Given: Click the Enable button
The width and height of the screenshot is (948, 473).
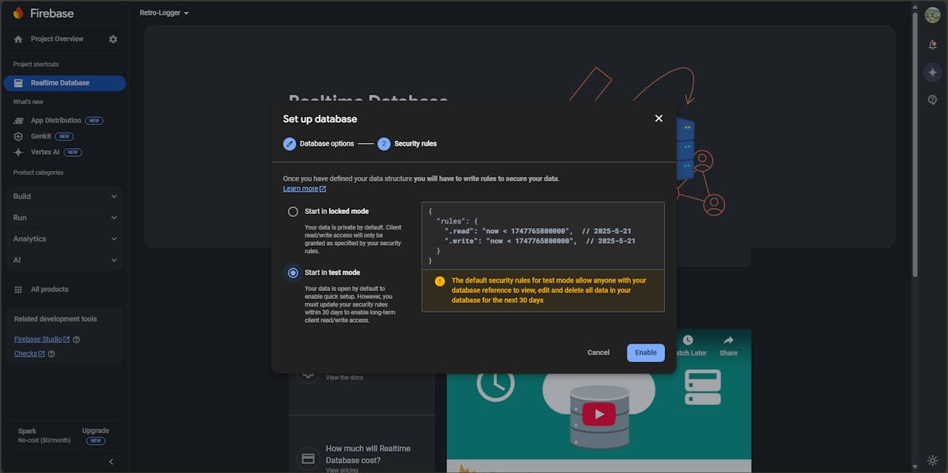Looking at the screenshot, I should [x=646, y=353].
